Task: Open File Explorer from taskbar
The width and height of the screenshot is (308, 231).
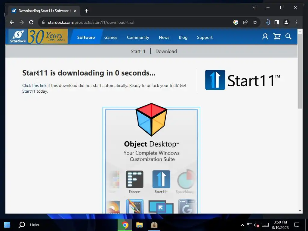Action: 140,225
